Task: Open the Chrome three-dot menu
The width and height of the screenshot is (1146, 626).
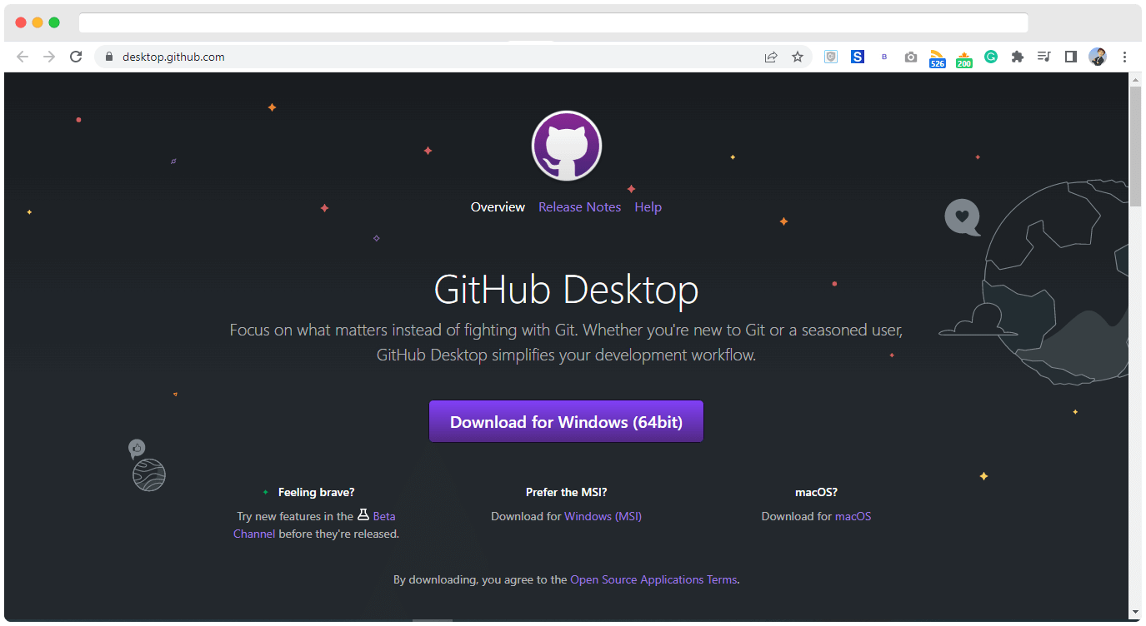Action: click(x=1124, y=57)
